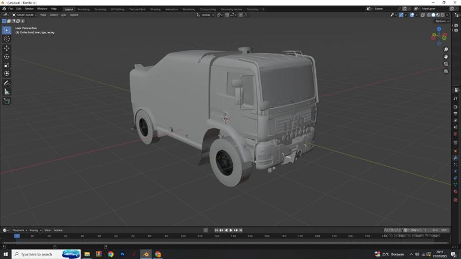Switch to Solid viewport shading

coord(433,15)
